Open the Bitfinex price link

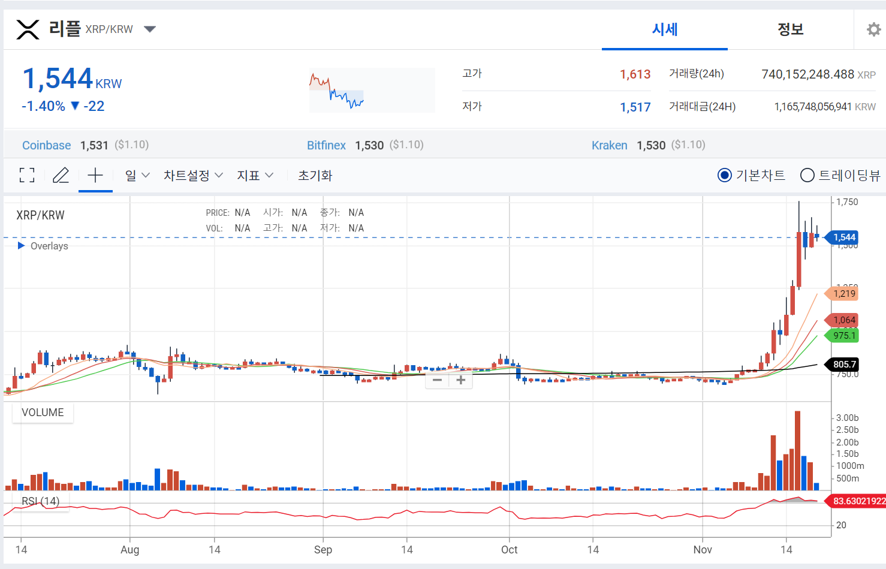(326, 145)
